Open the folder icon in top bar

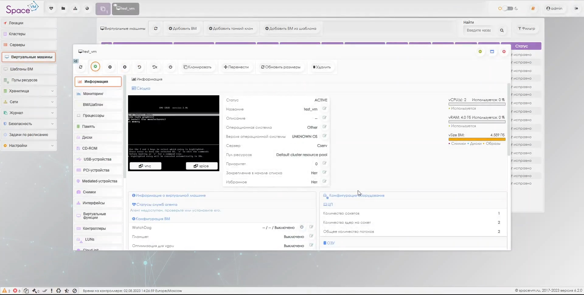click(63, 8)
